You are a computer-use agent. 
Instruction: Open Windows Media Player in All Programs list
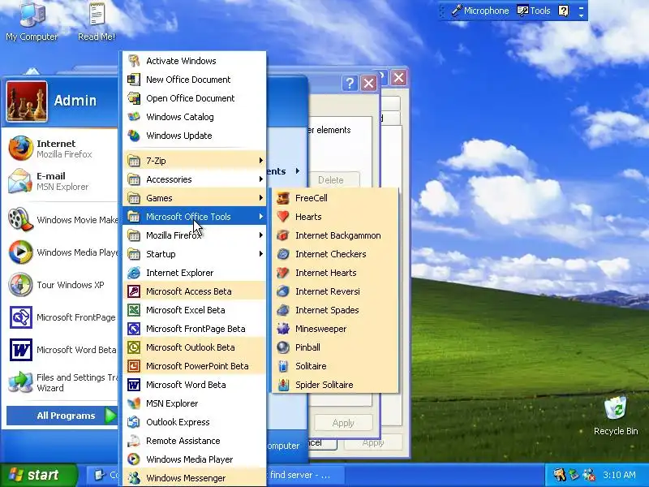point(194,459)
